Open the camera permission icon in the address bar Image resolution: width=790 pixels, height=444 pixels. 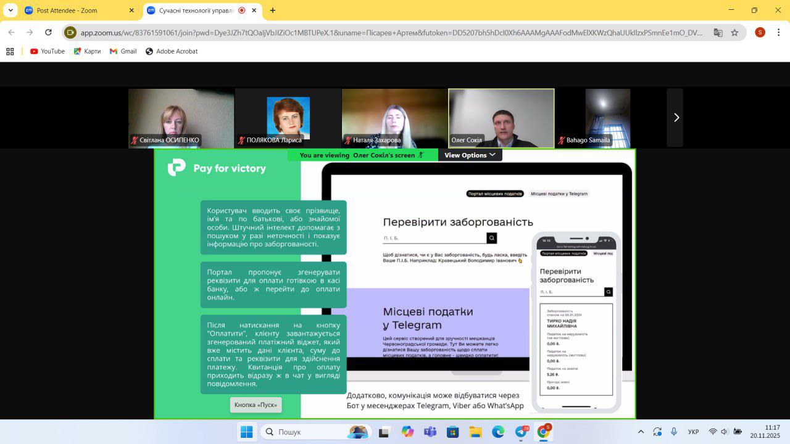(70, 33)
